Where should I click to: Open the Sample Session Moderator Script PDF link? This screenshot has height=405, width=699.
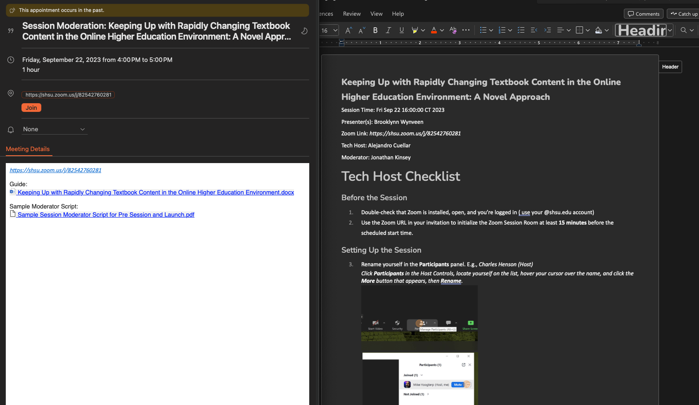[x=106, y=215]
